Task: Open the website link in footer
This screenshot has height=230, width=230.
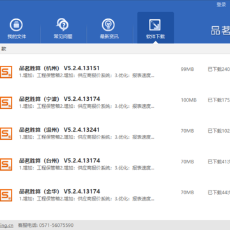Action: tap(6, 226)
